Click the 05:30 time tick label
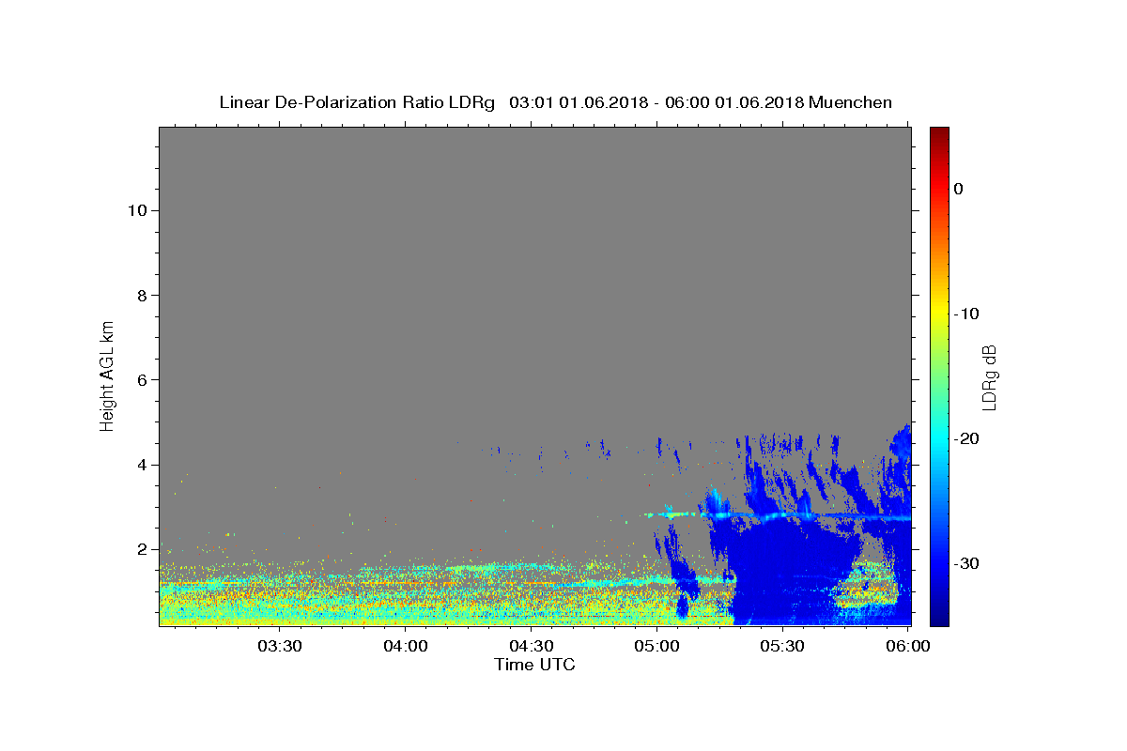The width and height of the screenshot is (1127, 751). (x=781, y=646)
